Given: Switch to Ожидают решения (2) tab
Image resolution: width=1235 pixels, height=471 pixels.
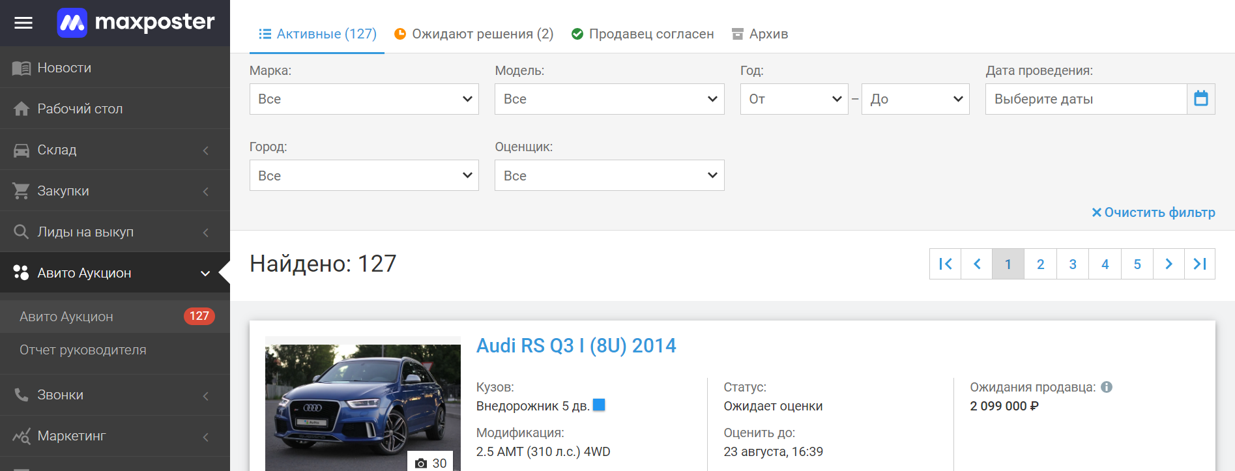Looking at the screenshot, I should (474, 34).
